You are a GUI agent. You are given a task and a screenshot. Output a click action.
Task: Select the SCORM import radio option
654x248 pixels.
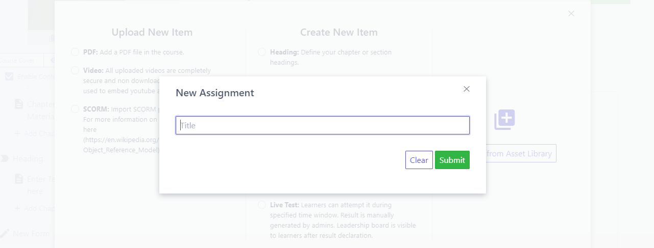[x=75, y=109]
